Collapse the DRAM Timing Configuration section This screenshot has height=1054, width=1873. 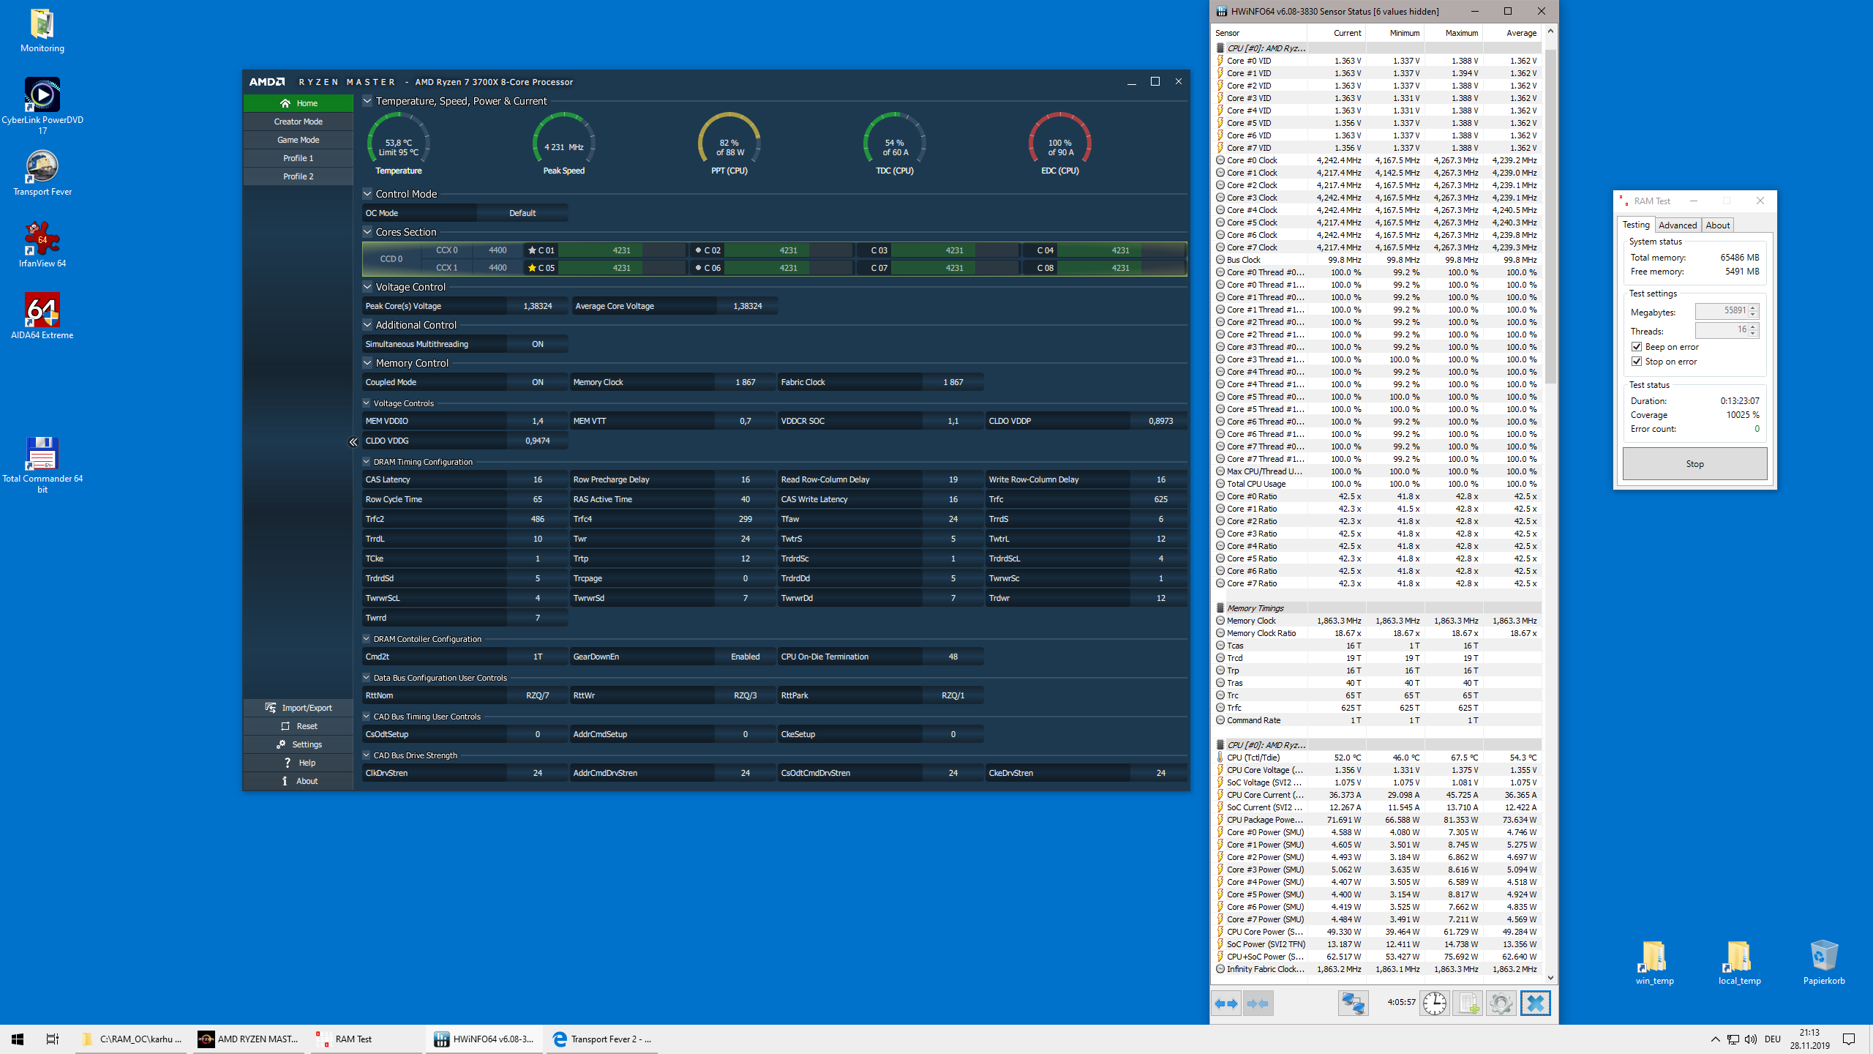[367, 462]
